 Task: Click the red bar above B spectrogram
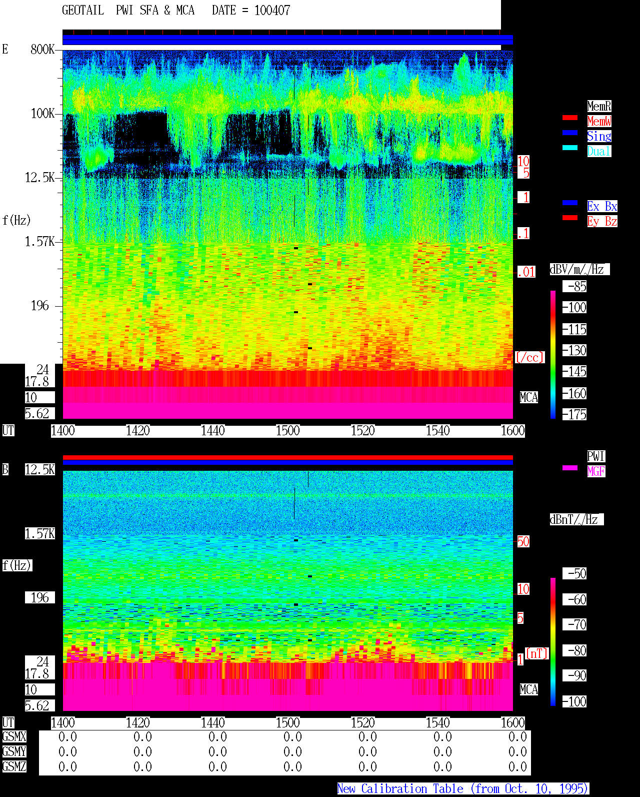point(287,457)
